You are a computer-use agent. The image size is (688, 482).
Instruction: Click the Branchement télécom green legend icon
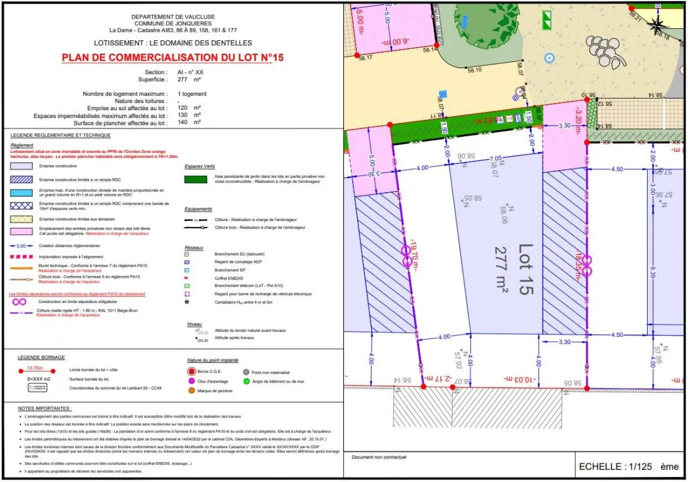187,286
